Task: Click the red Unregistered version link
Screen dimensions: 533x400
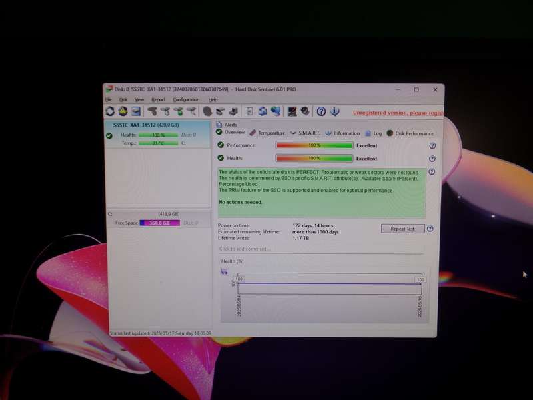Action: tap(398, 113)
